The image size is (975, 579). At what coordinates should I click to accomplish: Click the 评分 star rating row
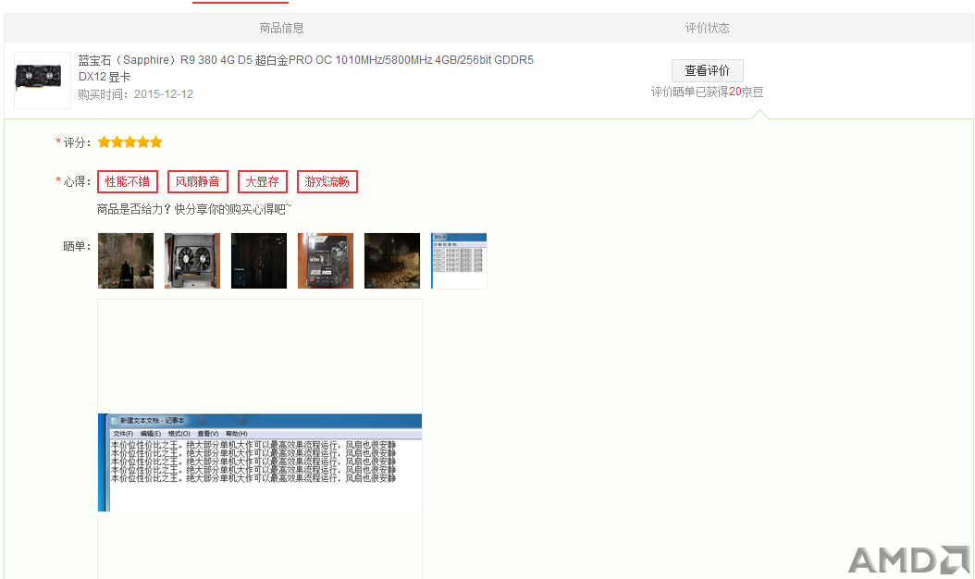pos(130,142)
